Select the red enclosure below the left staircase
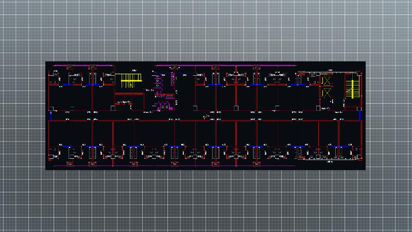Screen dimensions: 412x232 128,101
